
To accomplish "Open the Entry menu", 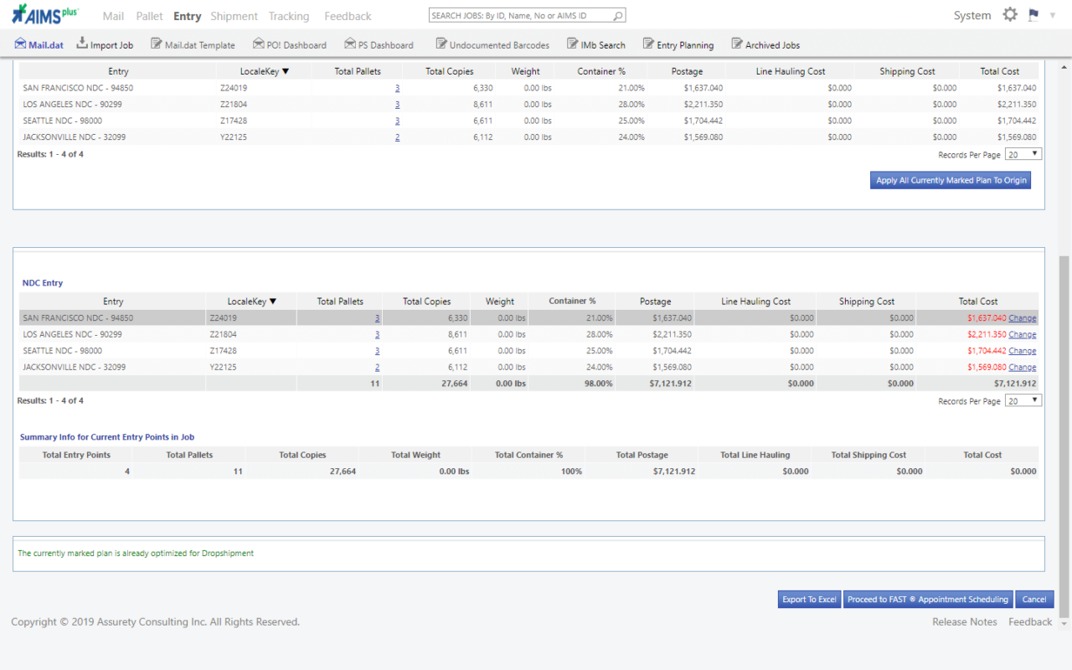I will pos(188,16).
